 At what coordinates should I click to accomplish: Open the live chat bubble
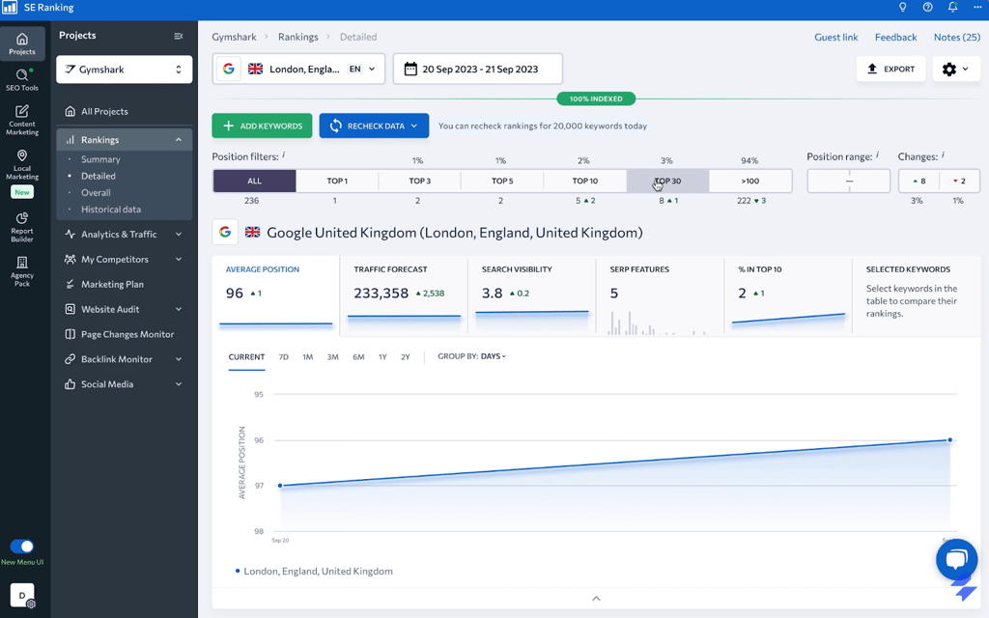[956, 559]
